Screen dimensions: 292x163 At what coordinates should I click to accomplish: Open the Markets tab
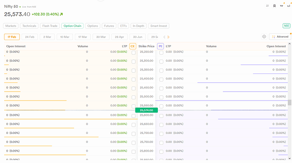(11, 26)
